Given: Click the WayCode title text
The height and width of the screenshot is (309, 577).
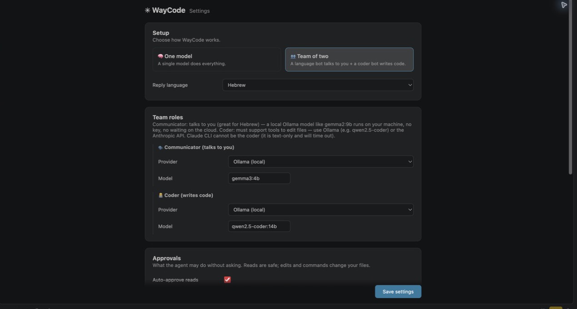Looking at the screenshot, I should (x=169, y=10).
